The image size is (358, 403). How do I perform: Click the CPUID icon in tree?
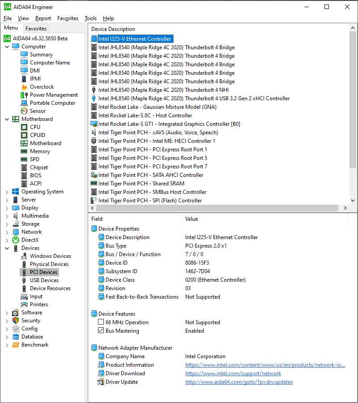click(24, 135)
